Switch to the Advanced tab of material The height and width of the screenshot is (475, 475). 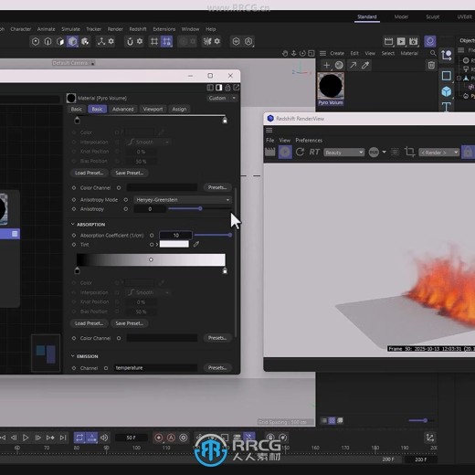pos(123,109)
